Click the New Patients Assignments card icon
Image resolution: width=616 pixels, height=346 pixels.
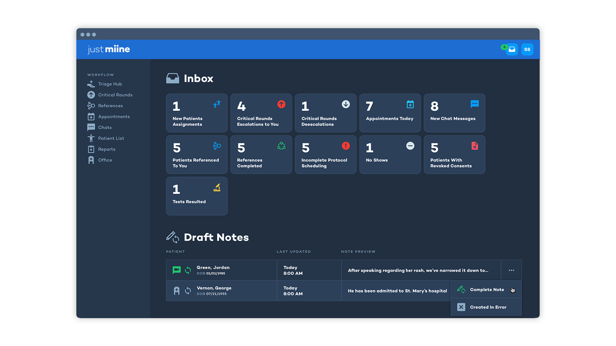[217, 104]
